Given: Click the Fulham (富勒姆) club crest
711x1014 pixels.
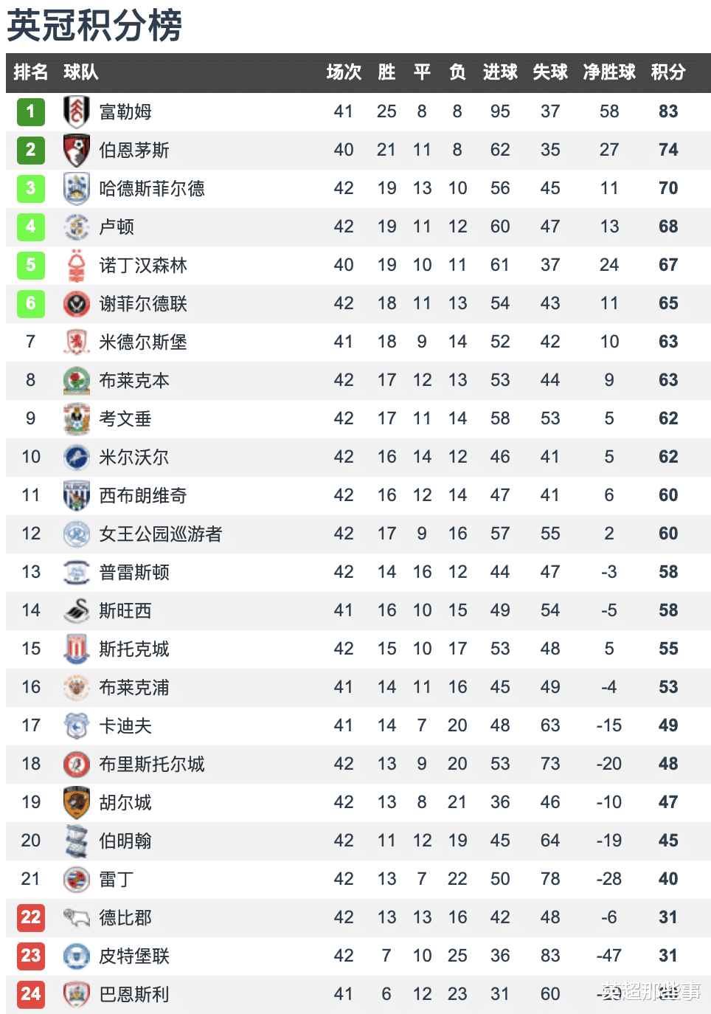Looking at the screenshot, I should [77, 111].
